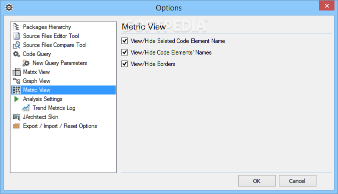Click the Packages Hierarchy tree icon
The height and width of the screenshot is (194, 338).
tap(17, 27)
